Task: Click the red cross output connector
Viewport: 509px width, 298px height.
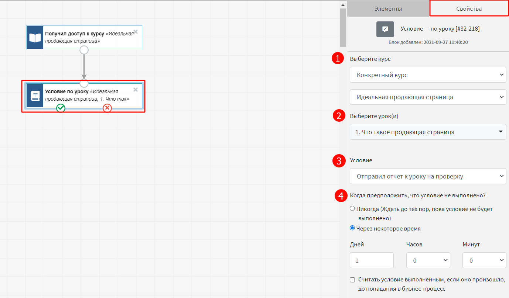Action: [107, 108]
